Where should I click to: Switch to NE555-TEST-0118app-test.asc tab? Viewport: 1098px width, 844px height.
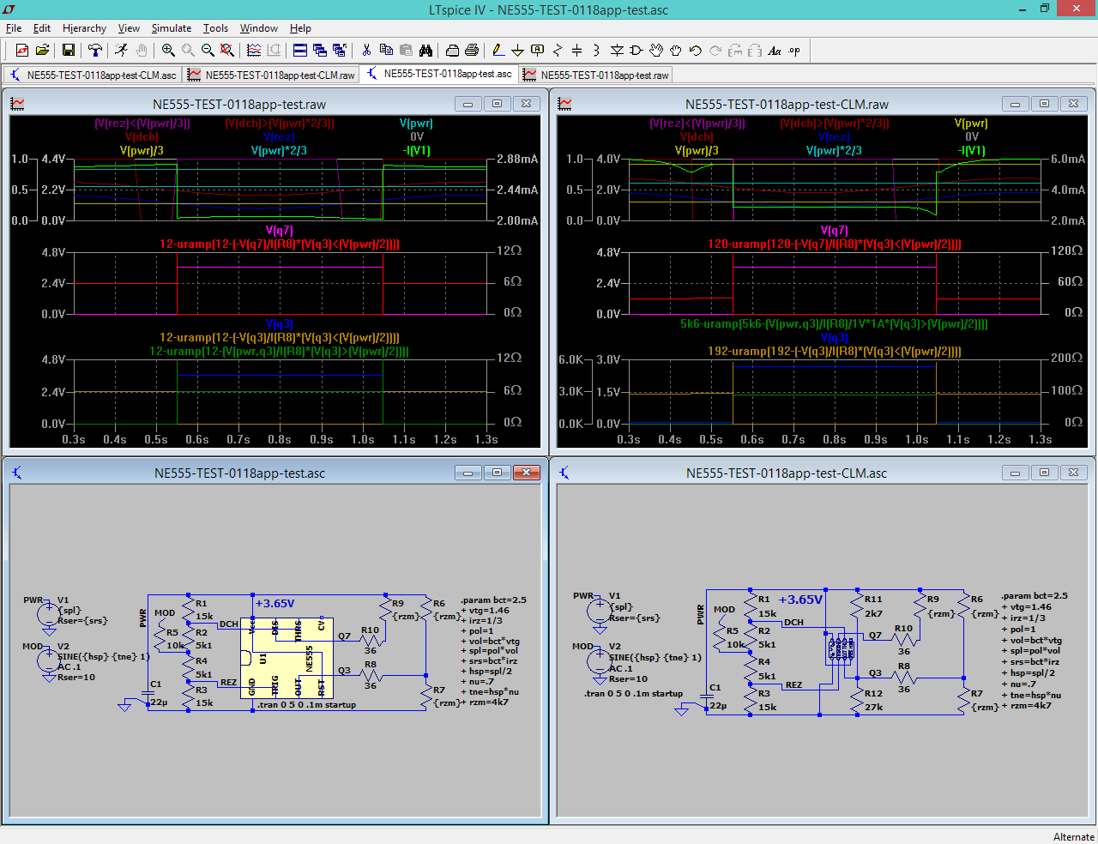click(x=439, y=75)
